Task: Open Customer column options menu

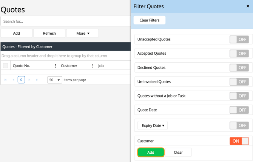Action: point(93,66)
